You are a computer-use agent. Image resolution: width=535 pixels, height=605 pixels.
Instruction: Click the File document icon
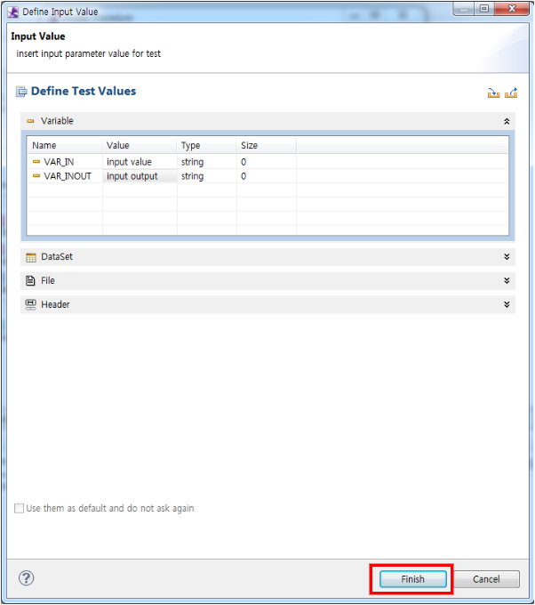(30, 280)
